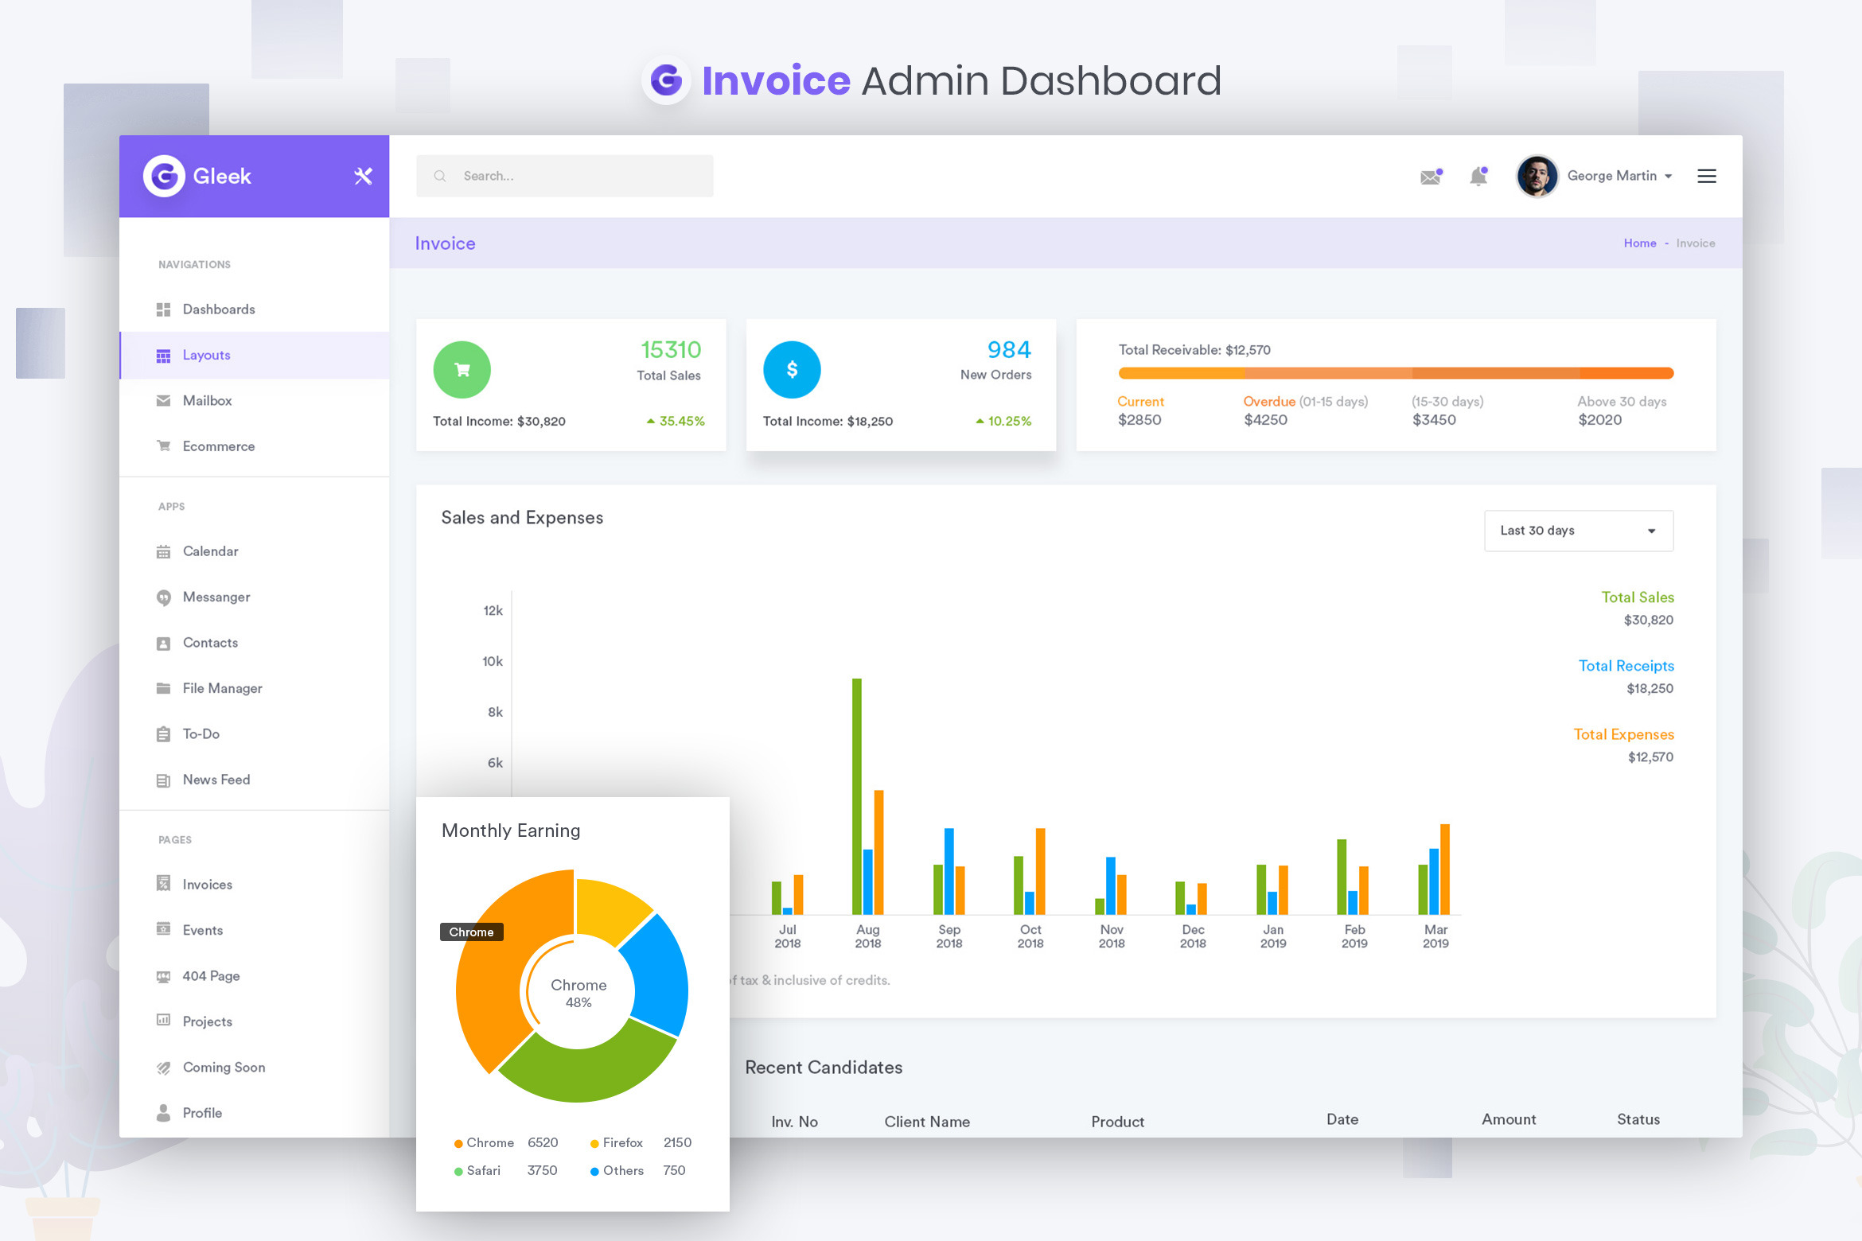This screenshot has height=1241, width=1862.
Task: Open the notifications bell icon
Action: pos(1478,175)
